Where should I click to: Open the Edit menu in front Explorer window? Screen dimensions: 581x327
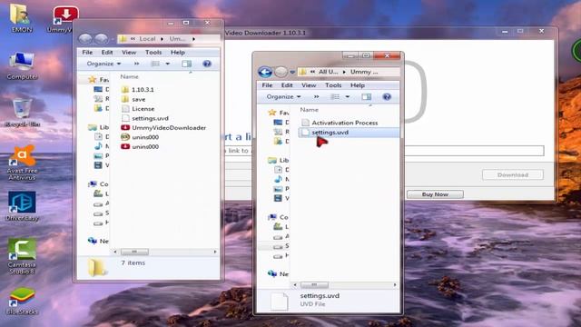[287, 85]
